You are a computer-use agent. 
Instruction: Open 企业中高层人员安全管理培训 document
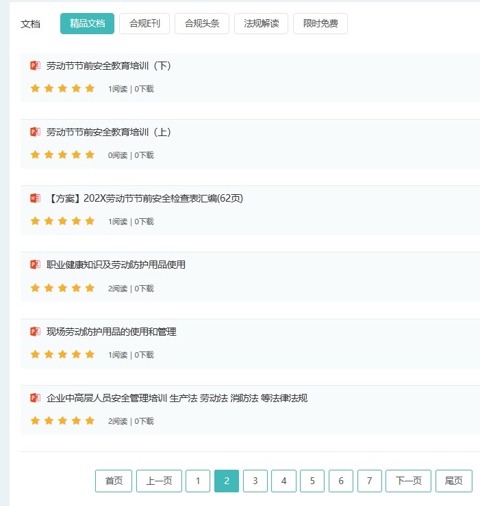click(x=177, y=398)
